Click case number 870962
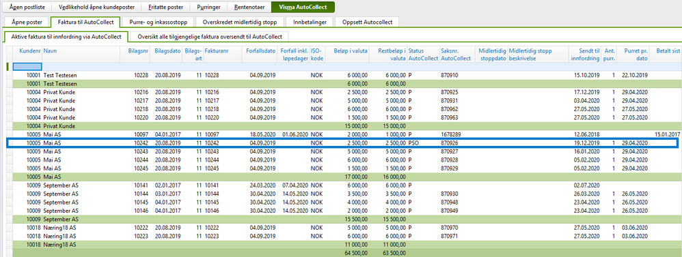 (449, 109)
